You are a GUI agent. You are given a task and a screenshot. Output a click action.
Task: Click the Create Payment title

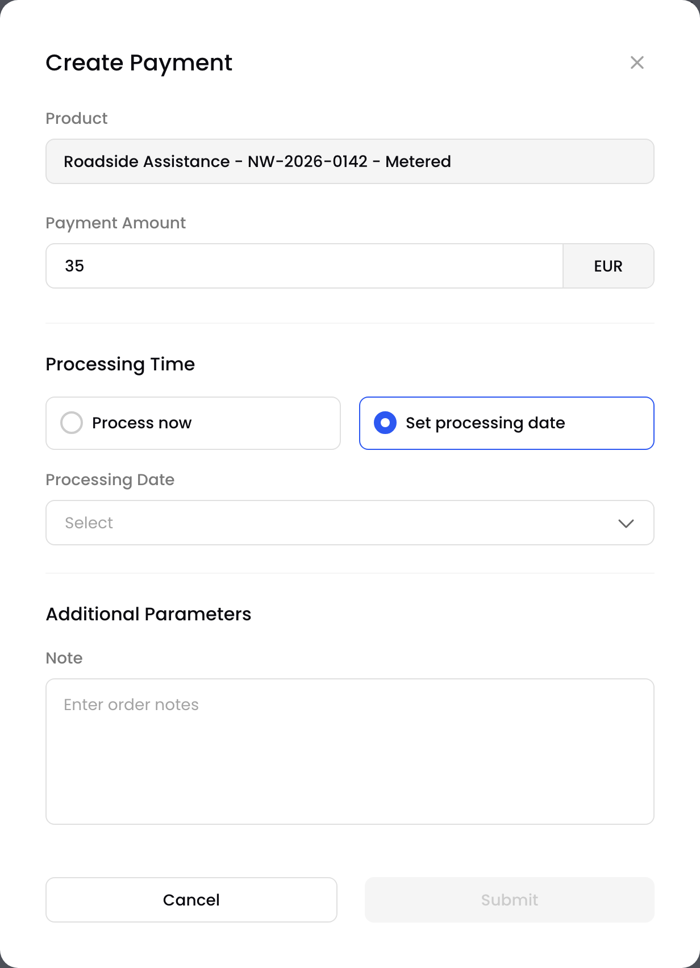click(139, 63)
